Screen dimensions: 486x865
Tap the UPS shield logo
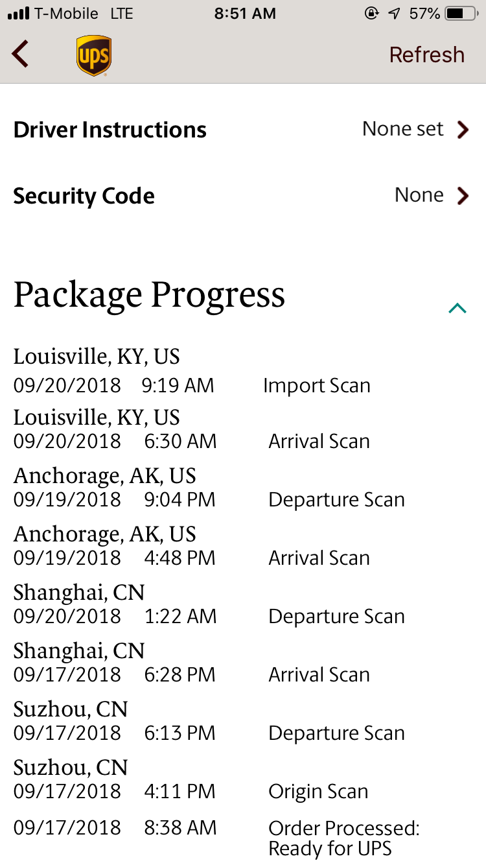[x=93, y=56]
